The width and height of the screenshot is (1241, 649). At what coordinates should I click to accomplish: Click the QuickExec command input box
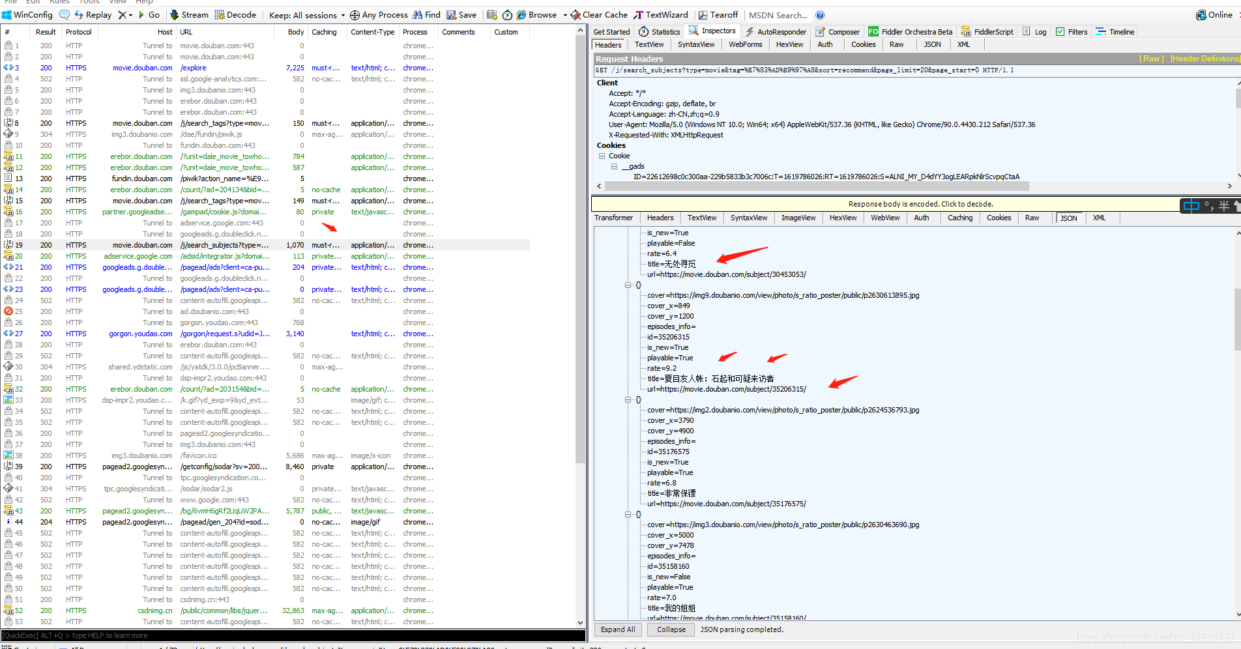[293, 636]
